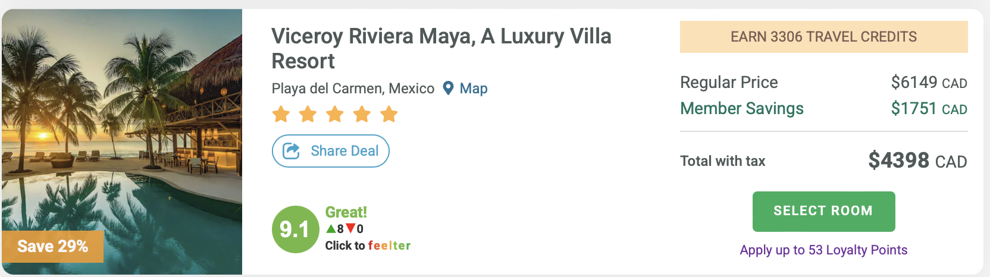Click the red downvote triangle
Viewport: 990px width, 277px height.
tap(350, 228)
